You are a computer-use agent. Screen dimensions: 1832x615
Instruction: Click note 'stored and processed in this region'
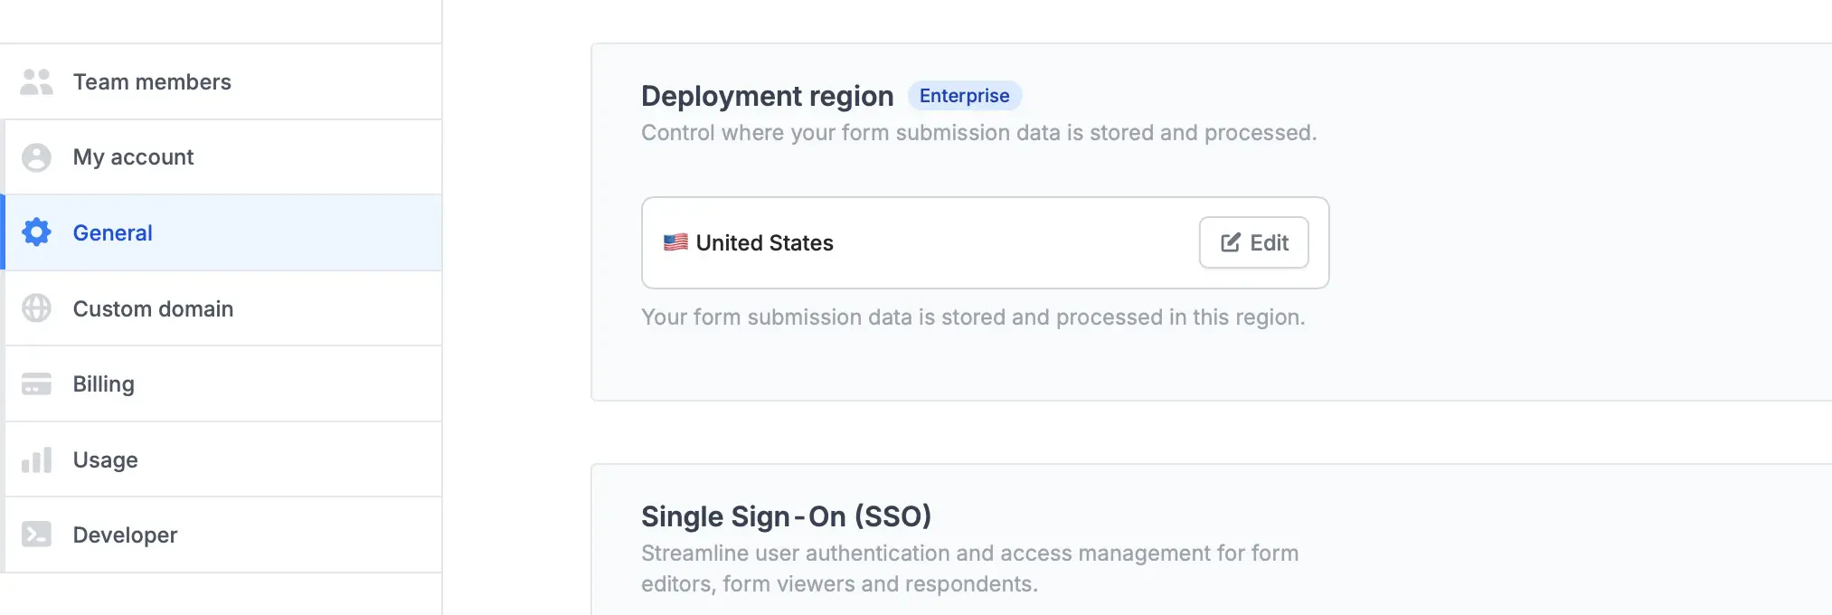[1123, 317]
